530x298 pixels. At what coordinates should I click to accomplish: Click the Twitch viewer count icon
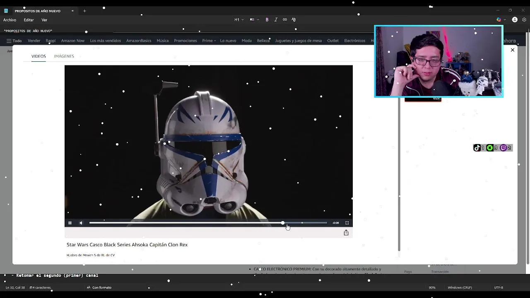[503, 148]
